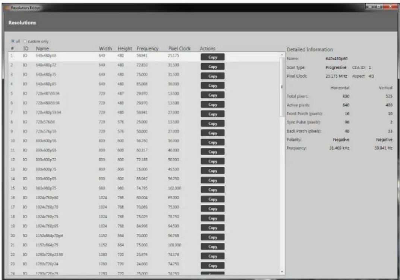Click the scroll down arrow of resolutions list
This screenshot has height=280, width=400.
282,271
